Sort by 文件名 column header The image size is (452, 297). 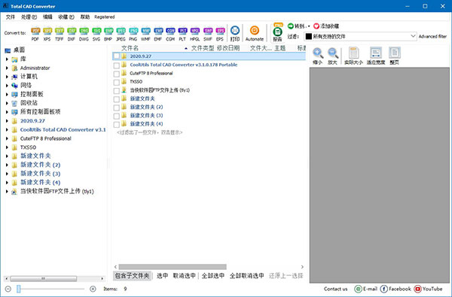point(130,48)
